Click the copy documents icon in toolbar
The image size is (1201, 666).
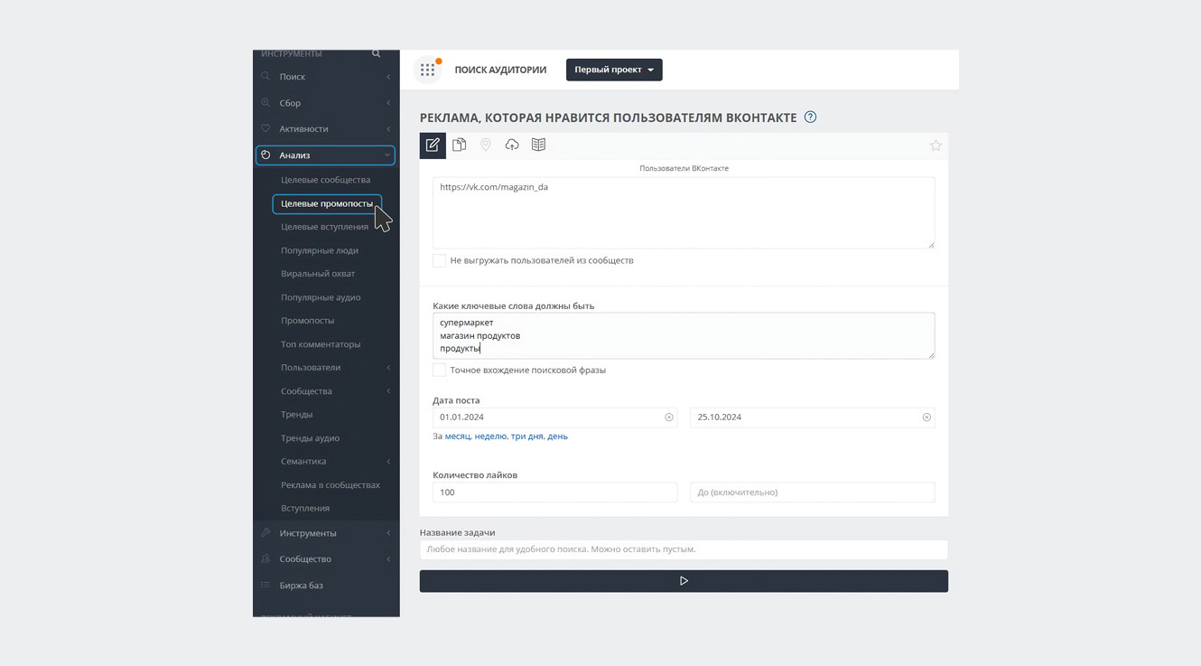pos(460,145)
